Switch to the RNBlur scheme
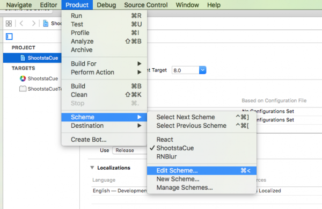Viewport: 322px width, 209px height. [x=202, y=156]
